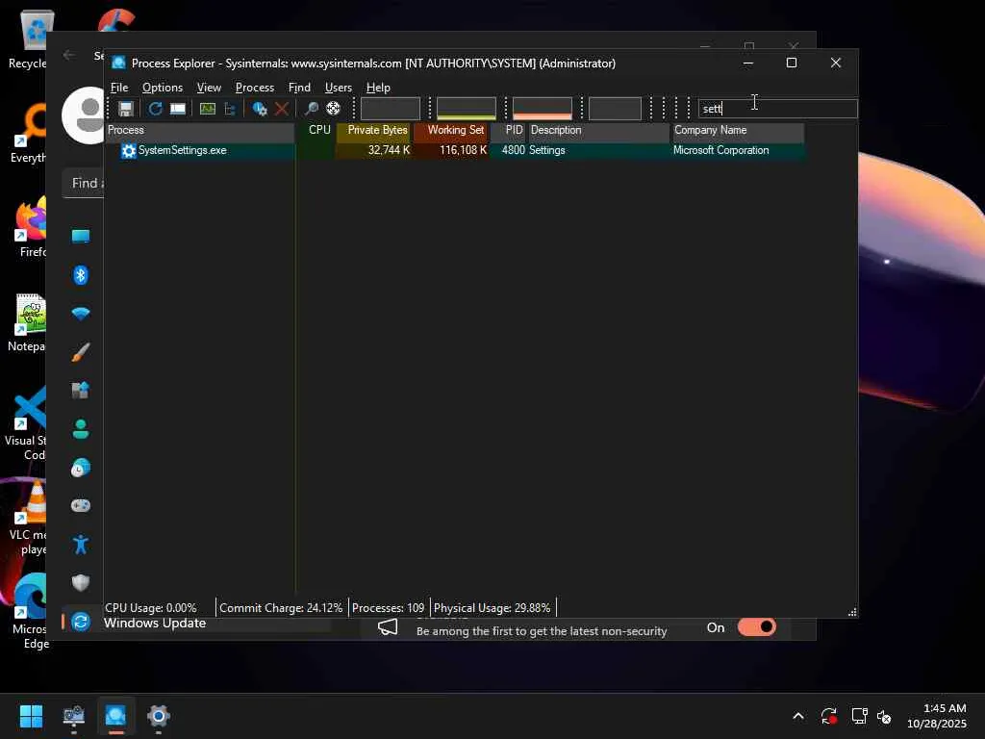
Task: Click the '32,744 K' private bytes value
Action: point(389,151)
